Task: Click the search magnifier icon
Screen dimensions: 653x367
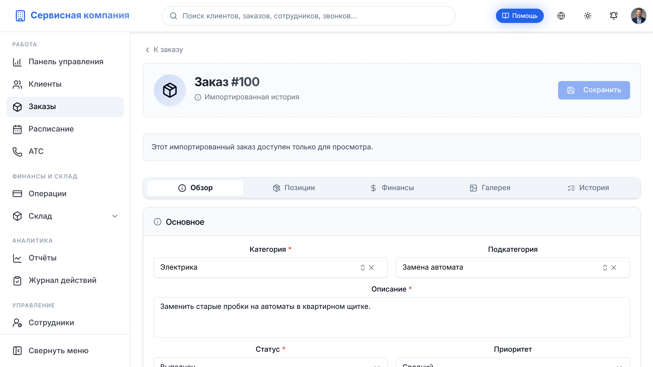Action: tap(173, 16)
